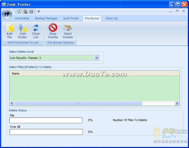Click the Over All progress bar
The height and width of the screenshot is (148, 189).
(46, 132)
